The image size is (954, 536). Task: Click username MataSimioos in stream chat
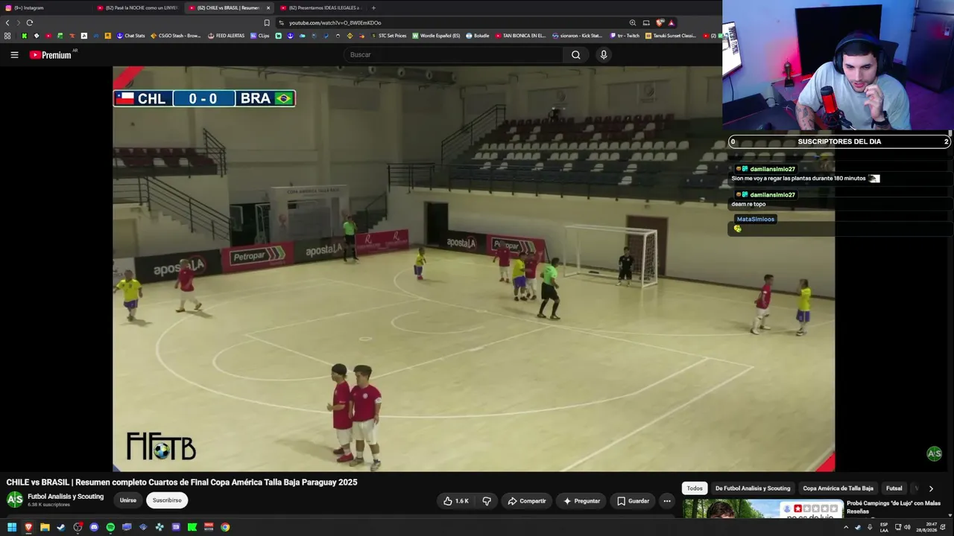[756, 219]
